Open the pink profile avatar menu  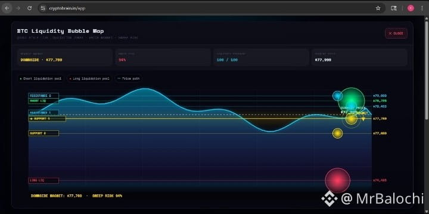[x=411, y=8]
